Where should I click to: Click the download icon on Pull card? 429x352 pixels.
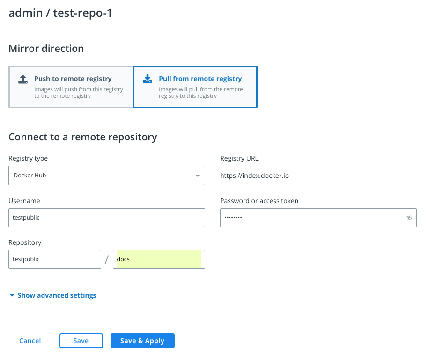[148, 79]
